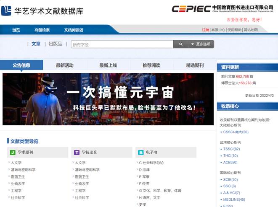The height and width of the screenshot is (207, 278).
Task: Open the 使用帮助 link
Action: (235, 30)
